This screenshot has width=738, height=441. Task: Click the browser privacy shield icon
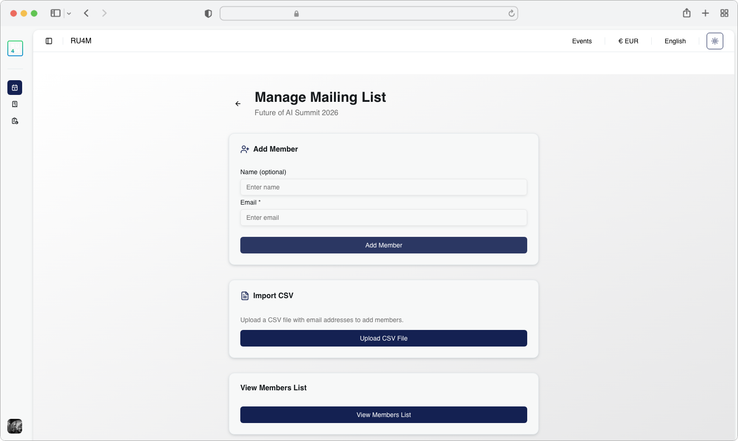pyautogui.click(x=208, y=13)
